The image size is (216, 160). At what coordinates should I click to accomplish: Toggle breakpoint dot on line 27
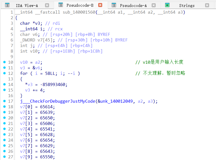[x=4, y=157]
